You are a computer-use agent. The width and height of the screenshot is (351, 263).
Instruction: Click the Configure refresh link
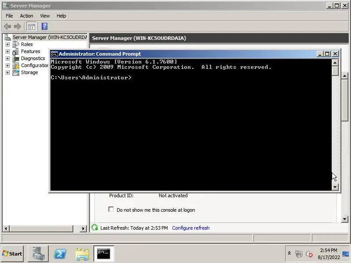(191, 228)
